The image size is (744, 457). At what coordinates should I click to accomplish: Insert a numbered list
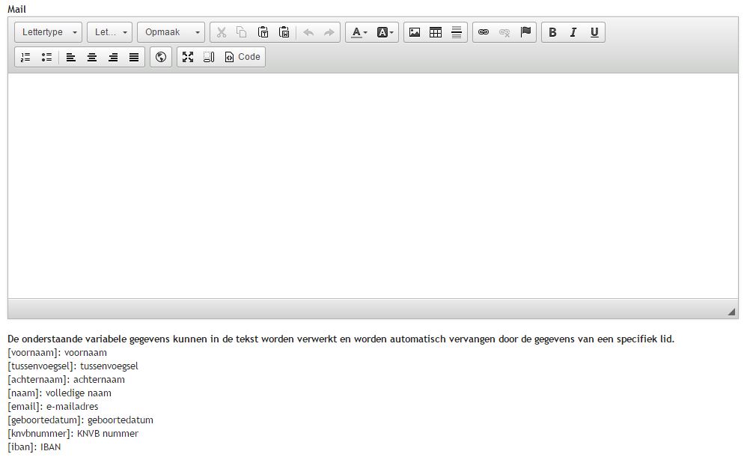25,57
